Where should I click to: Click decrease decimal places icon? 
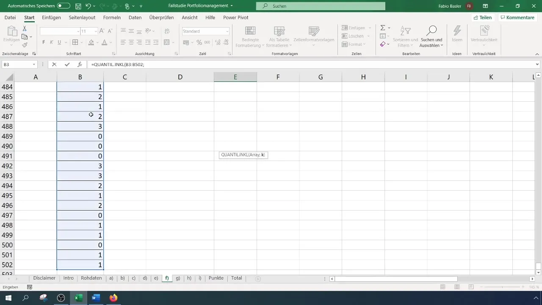pyautogui.click(x=227, y=42)
